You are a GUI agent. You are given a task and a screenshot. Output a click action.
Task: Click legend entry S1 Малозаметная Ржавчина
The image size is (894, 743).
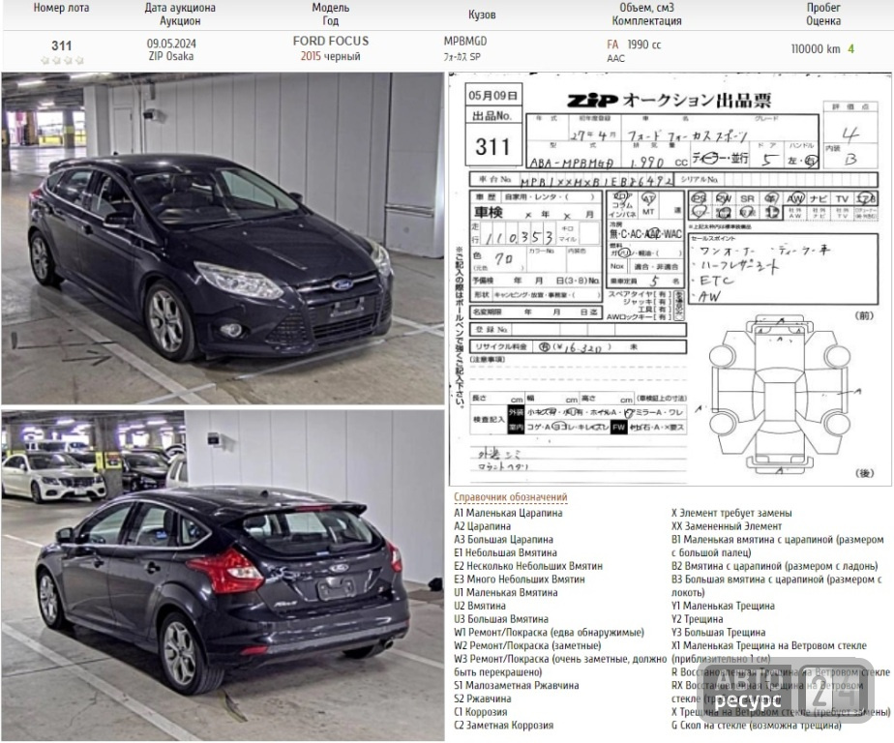(516, 685)
